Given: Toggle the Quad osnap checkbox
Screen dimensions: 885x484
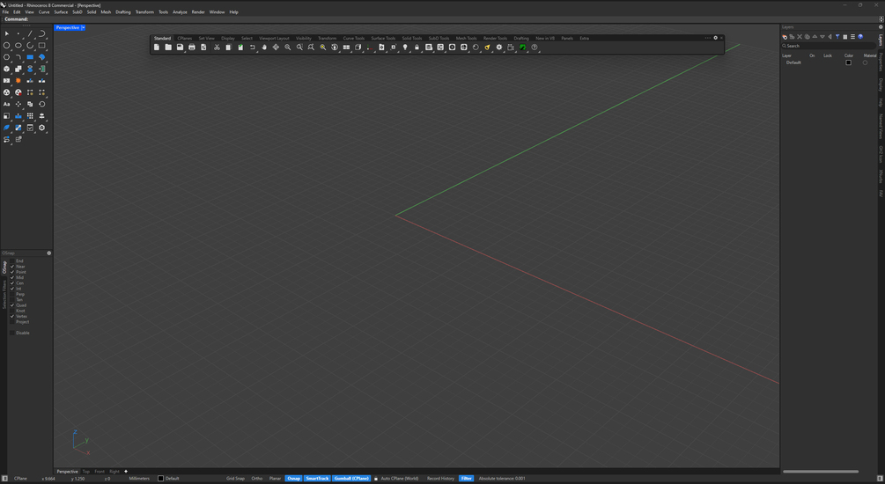Looking at the screenshot, I should click(x=12, y=305).
